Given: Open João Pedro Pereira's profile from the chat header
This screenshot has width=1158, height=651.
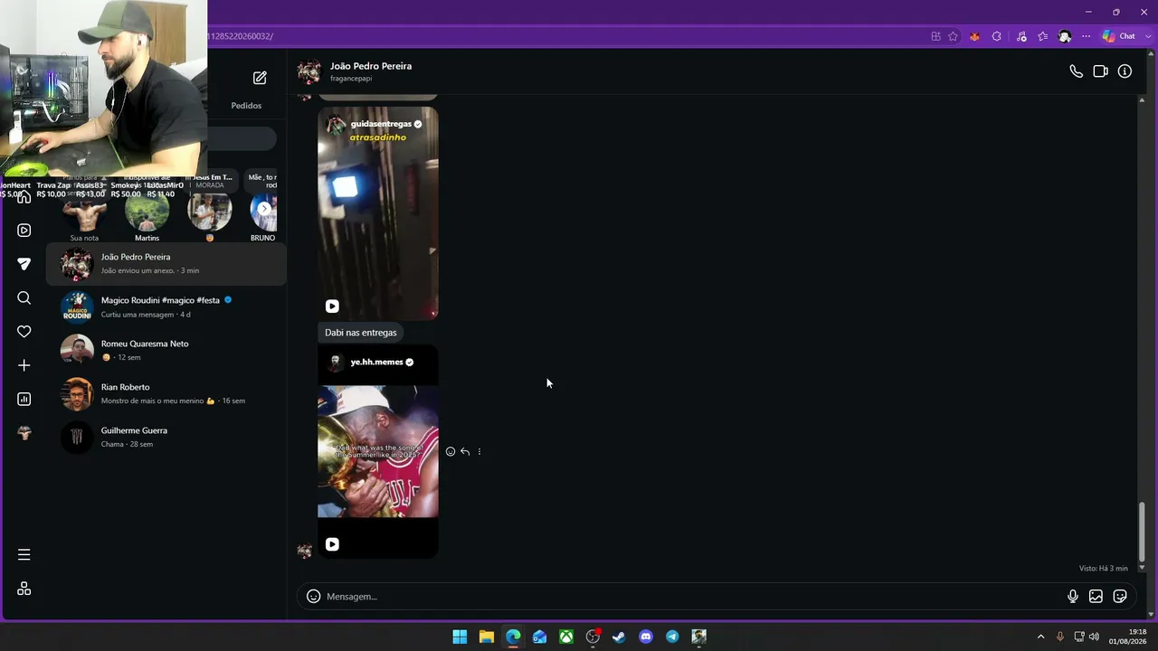Looking at the screenshot, I should [x=371, y=66].
